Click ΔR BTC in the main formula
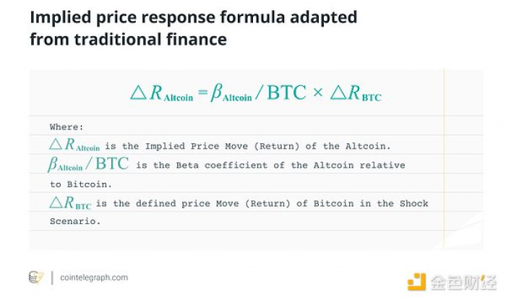The height and width of the screenshot is (300, 506). tap(356, 93)
